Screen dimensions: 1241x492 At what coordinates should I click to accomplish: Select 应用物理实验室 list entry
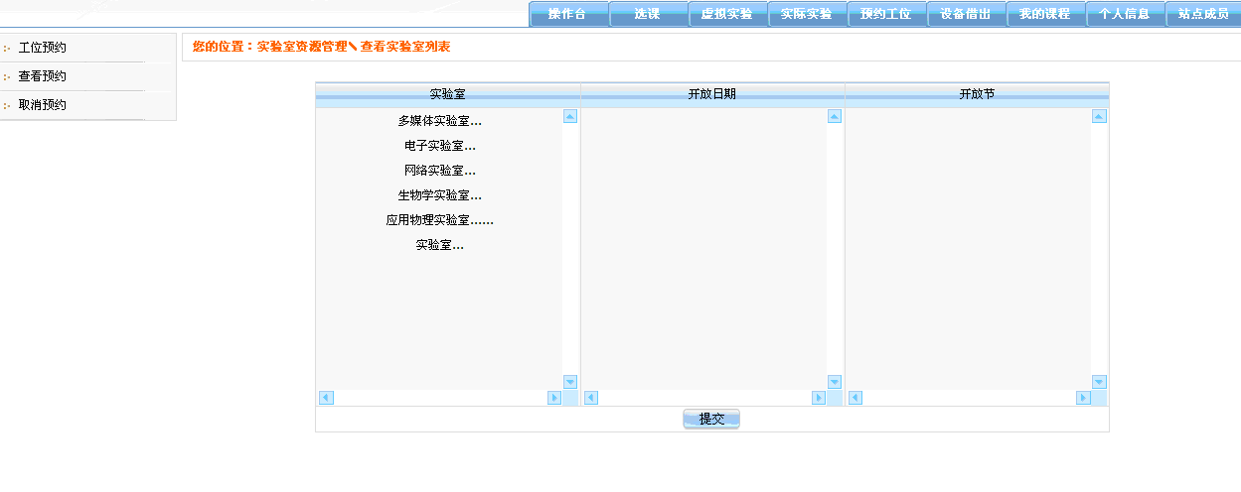point(438,220)
